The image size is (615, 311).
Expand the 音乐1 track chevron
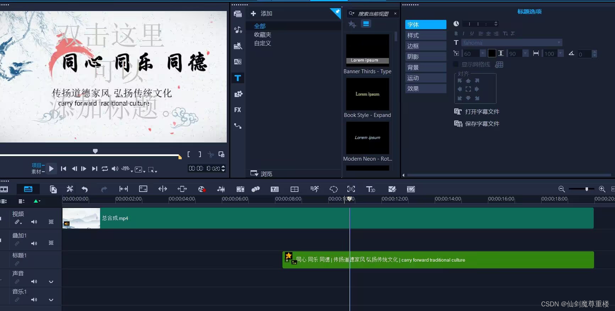pos(51,300)
